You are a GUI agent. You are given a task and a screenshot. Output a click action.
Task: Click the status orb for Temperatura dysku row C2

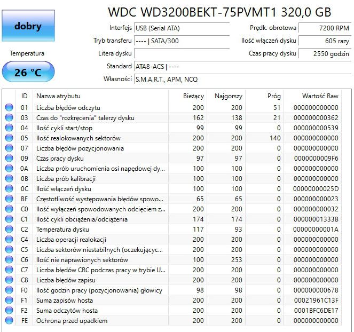(x=9, y=229)
